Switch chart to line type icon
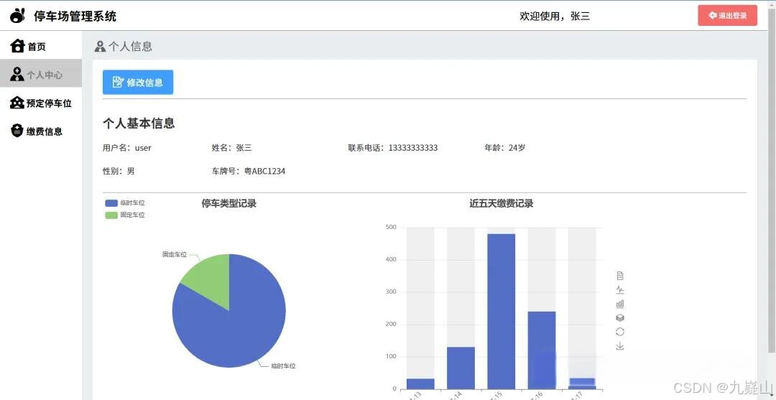The image size is (776, 400). (x=619, y=289)
